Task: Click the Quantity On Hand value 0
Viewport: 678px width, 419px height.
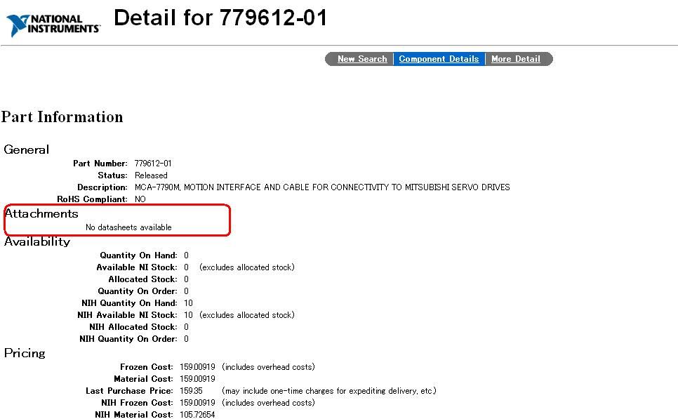Action: point(187,255)
